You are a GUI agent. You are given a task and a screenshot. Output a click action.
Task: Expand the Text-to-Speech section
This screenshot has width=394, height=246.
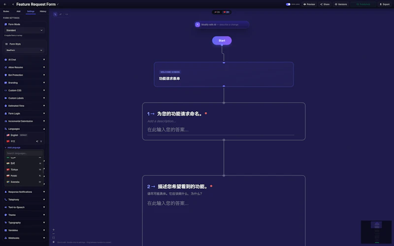24,207
